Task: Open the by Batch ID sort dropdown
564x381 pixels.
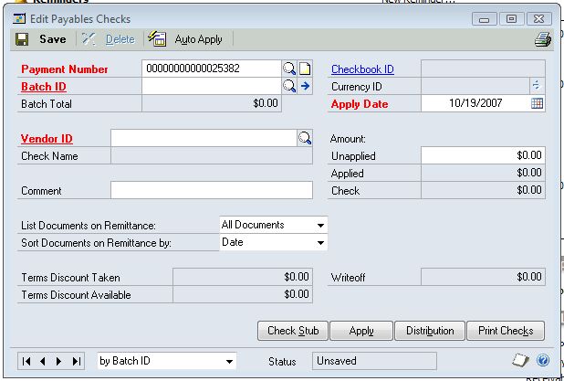Action: [229, 361]
